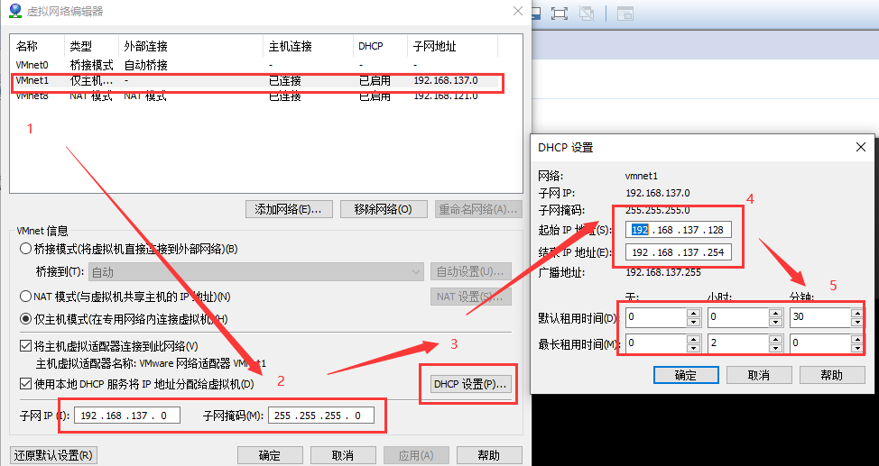The height and width of the screenshot is (466, 879).
Task: Click the 子网掩码 input field
Action: tap(321, 416)
